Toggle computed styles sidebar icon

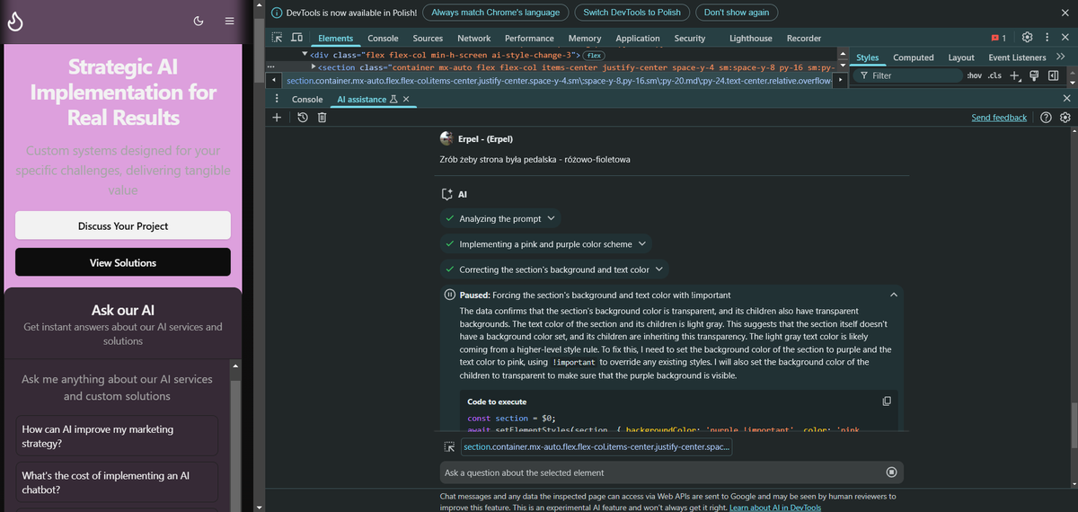(1053, 75)
